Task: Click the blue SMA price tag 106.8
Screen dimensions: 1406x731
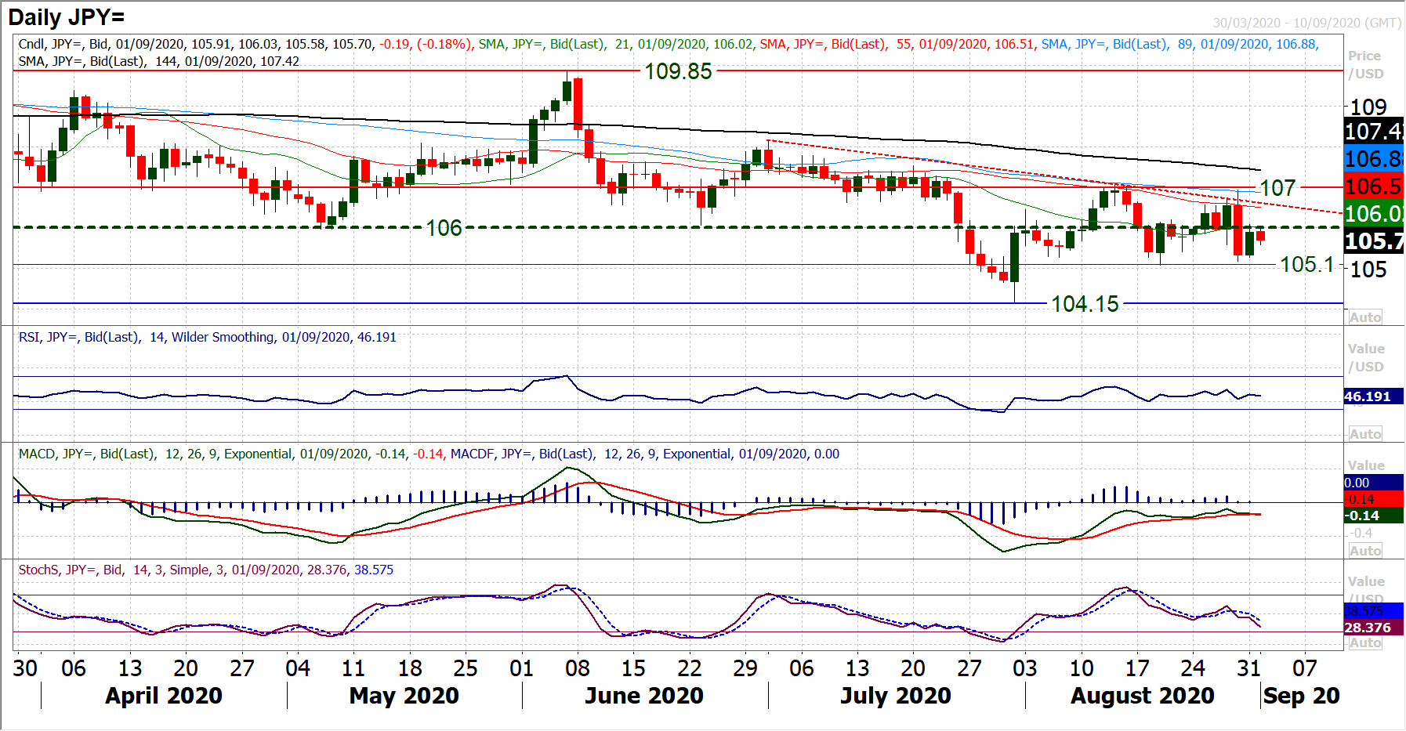Action: coord(1373,159)
